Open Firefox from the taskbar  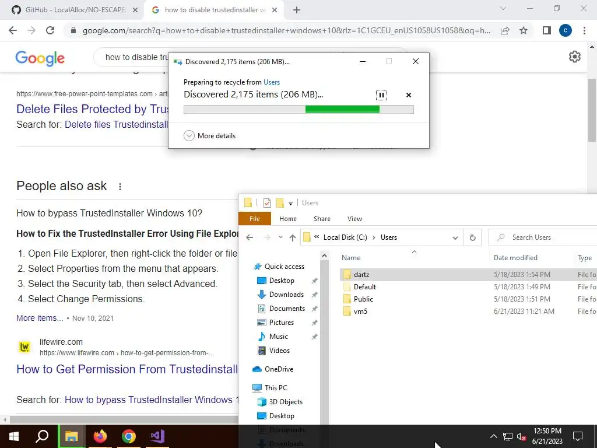pos(100,436)
